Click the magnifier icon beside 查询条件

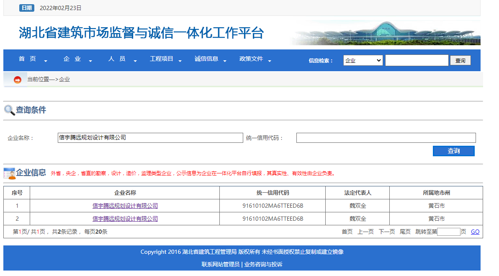point(8,110)
